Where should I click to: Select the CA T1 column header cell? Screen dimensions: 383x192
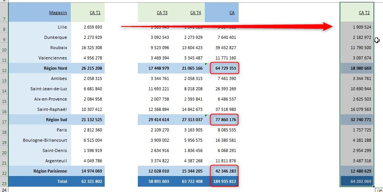coord(88,12)
